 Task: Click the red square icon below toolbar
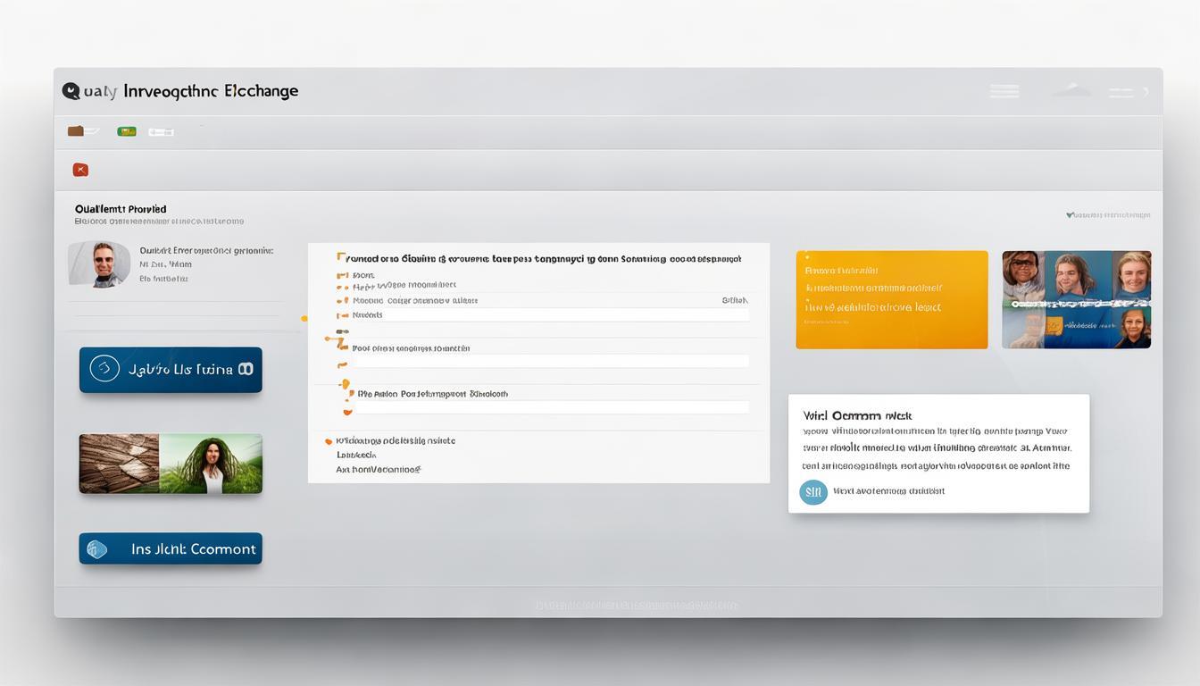tap(80, 170)
